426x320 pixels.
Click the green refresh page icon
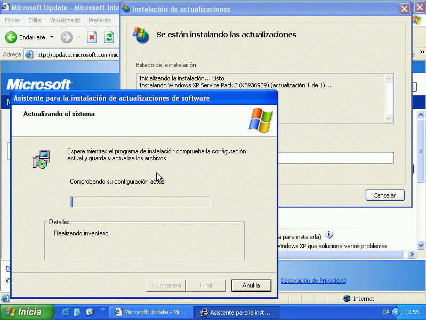(x=109, y=37)
